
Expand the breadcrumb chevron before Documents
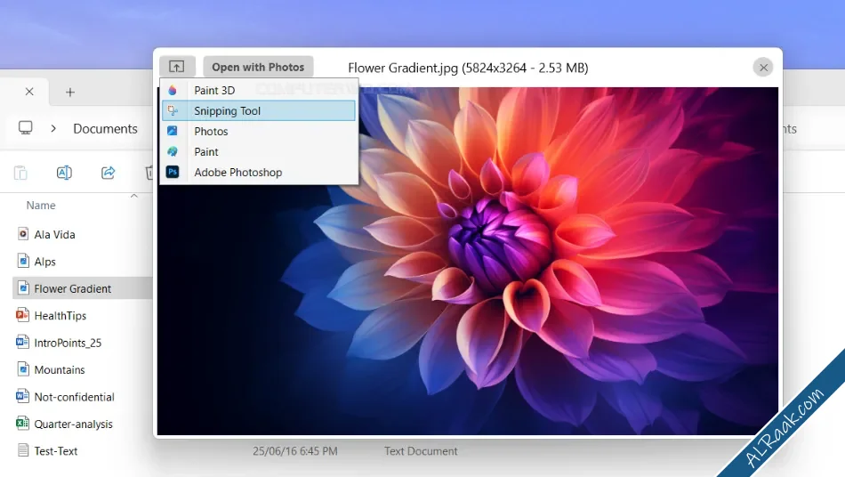coord(53,128)
